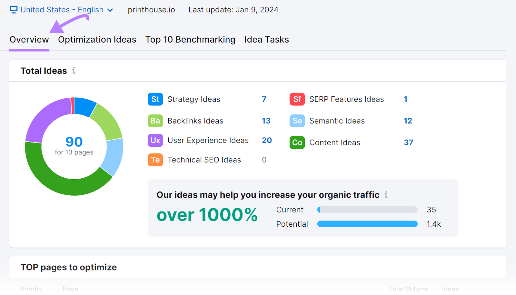Click the Te Technical SEO Ideas icon
Screen dimensions: 516x295
click(x=155, y=160)
